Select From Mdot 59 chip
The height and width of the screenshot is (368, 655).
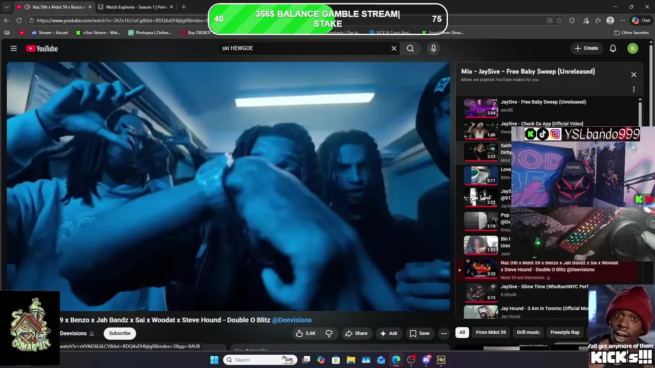(491, 332)
